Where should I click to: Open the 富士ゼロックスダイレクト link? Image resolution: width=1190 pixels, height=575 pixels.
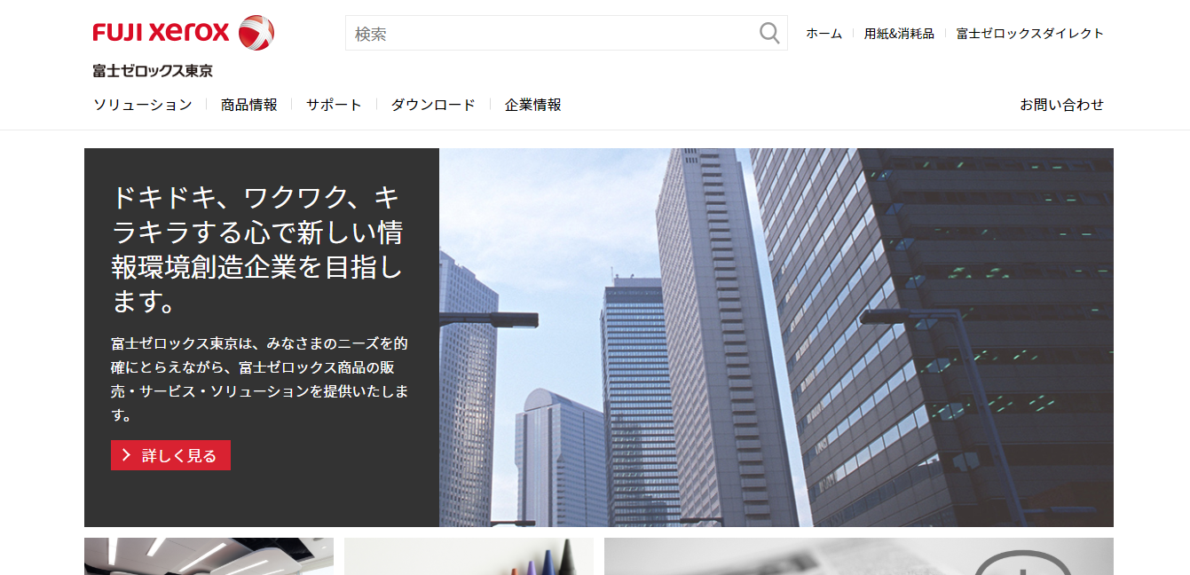(1030, 34)
